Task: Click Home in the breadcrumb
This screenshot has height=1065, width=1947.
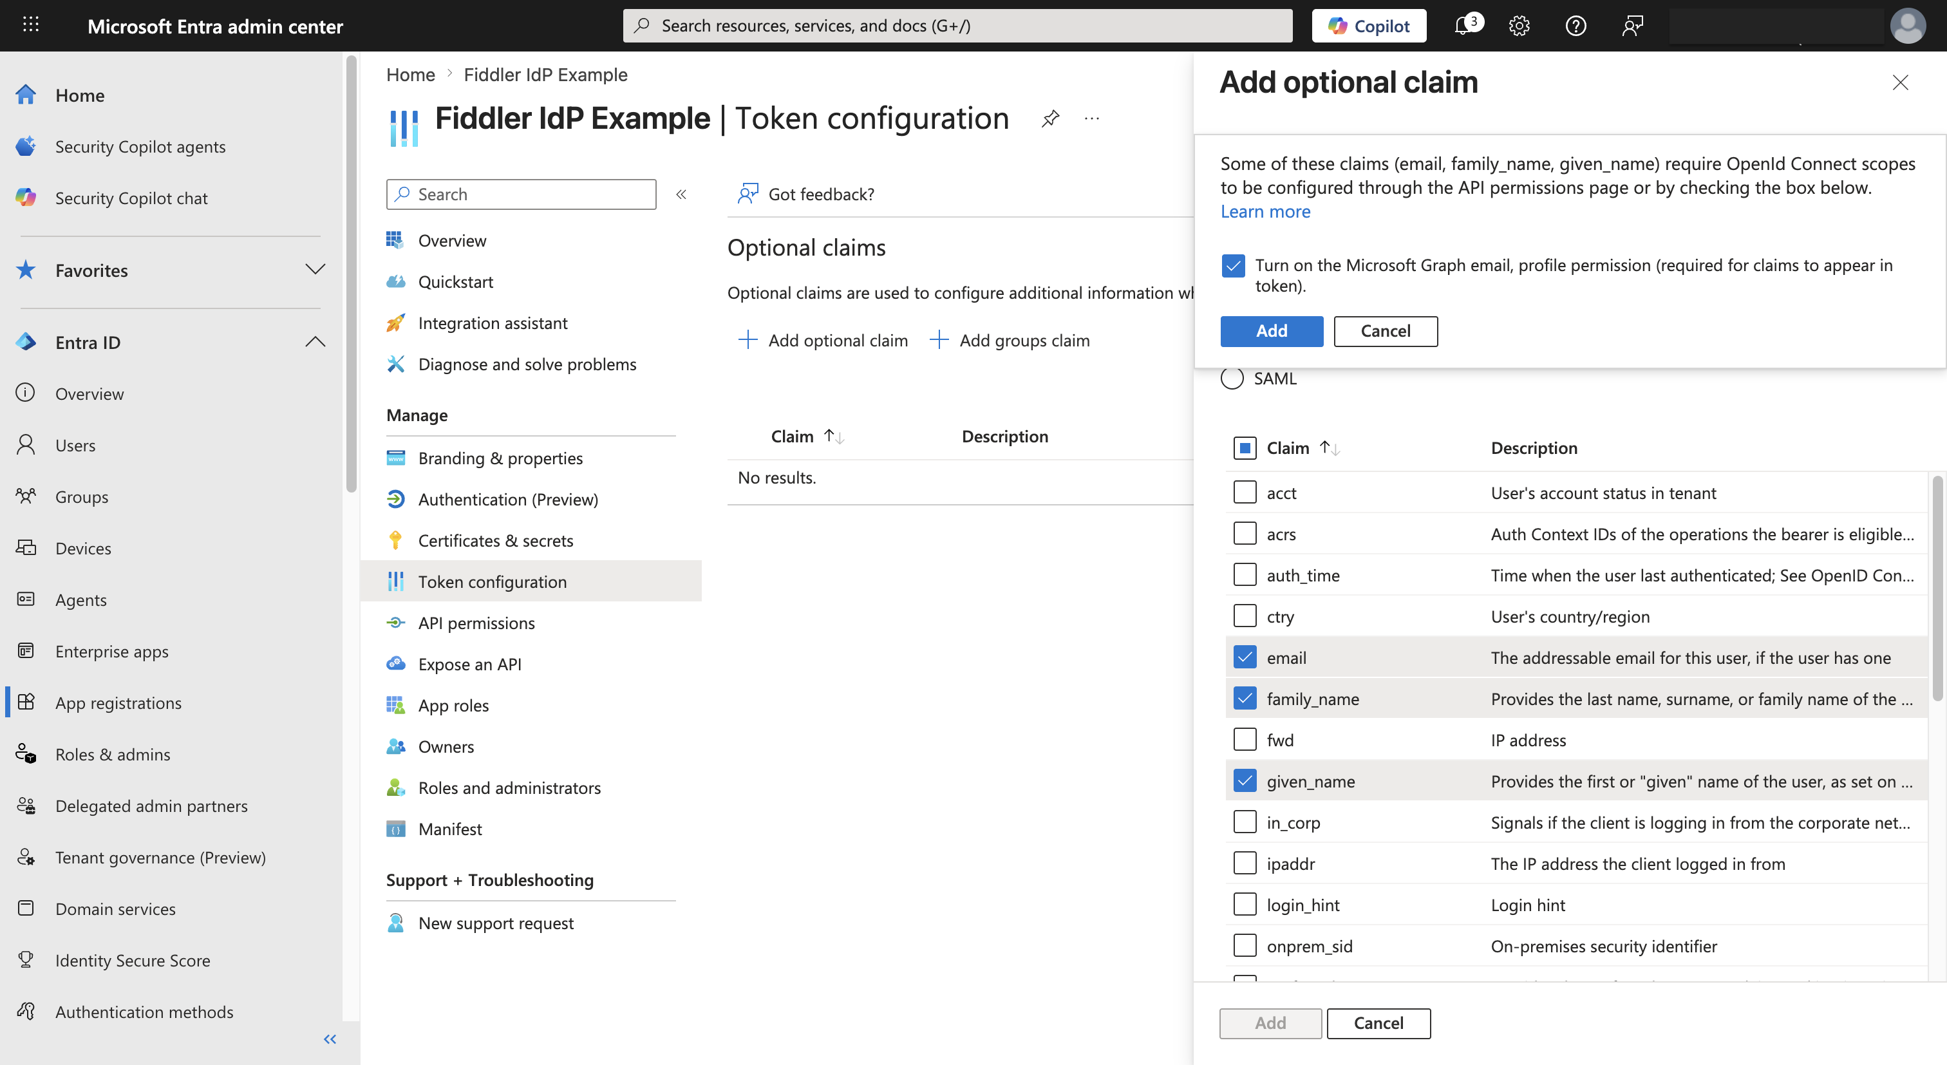Action: tap(410, 75)
